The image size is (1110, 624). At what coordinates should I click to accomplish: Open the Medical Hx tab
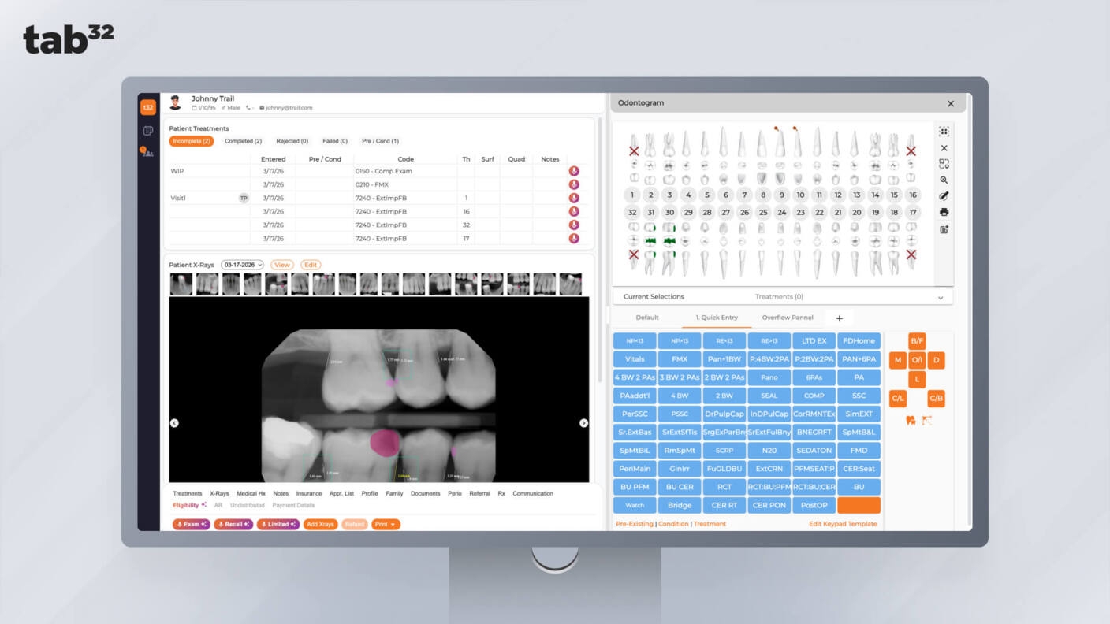(x=251, y=494)
